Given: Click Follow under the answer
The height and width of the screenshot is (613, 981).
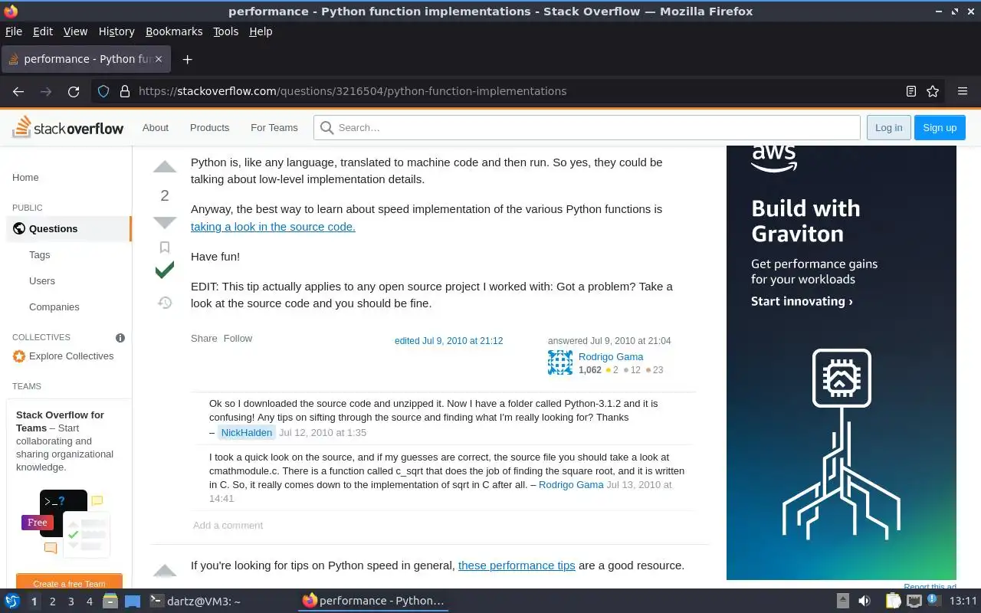Looking at the screenshot, I should tap(238, 338).
